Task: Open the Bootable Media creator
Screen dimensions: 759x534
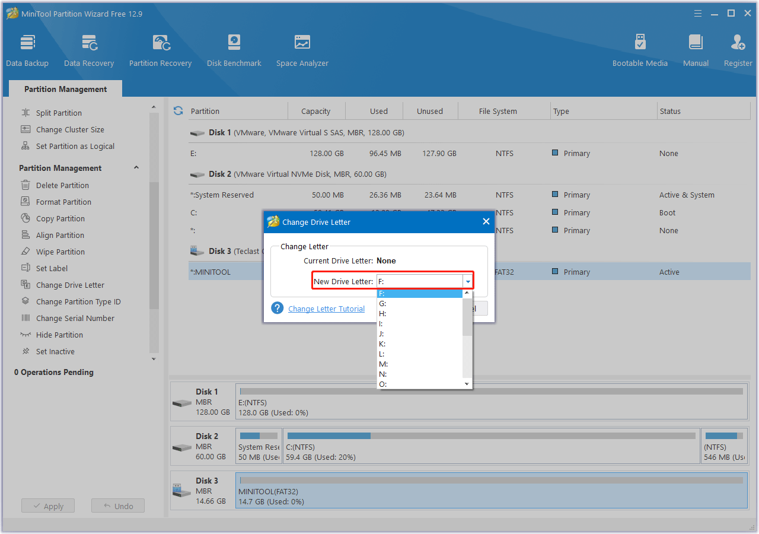Action: 640,49
